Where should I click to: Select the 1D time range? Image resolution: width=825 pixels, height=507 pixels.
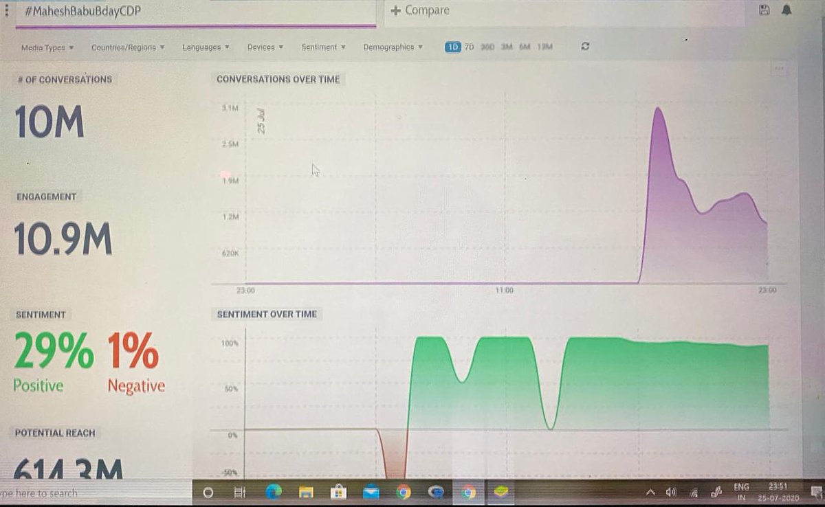(452, 47)
